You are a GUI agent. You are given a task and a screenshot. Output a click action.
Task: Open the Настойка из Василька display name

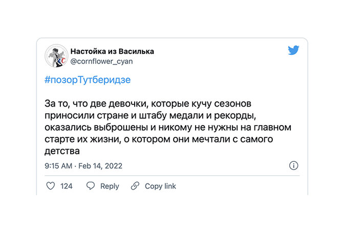pyautogui.click(x=112, y=51)
